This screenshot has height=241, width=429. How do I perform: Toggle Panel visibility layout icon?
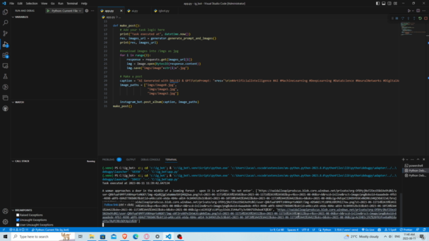point(383,3)
